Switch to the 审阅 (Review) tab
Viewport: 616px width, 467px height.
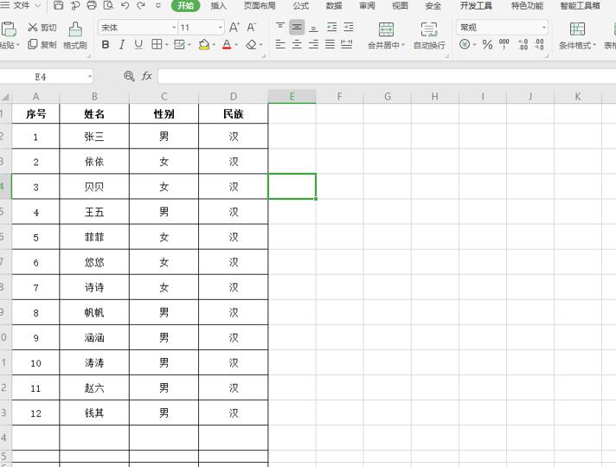click(367, 5)
